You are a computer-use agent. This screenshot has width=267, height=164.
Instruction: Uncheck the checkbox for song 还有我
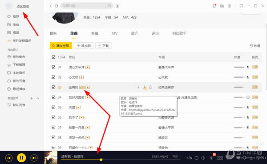[x=53, y=87]
